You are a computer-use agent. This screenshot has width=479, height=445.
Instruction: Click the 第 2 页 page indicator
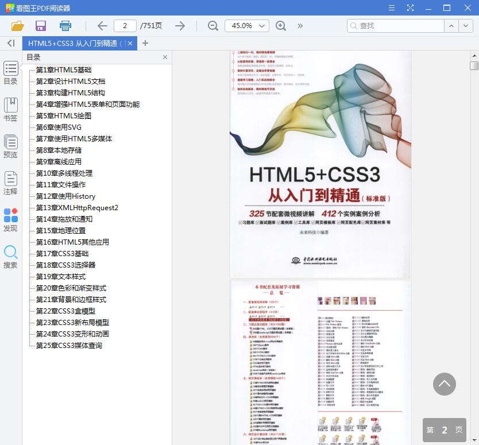(x=444, y=430)
